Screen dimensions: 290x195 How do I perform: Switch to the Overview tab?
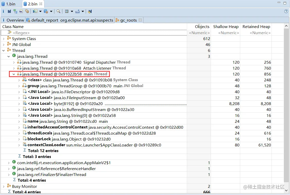(13, 20)
